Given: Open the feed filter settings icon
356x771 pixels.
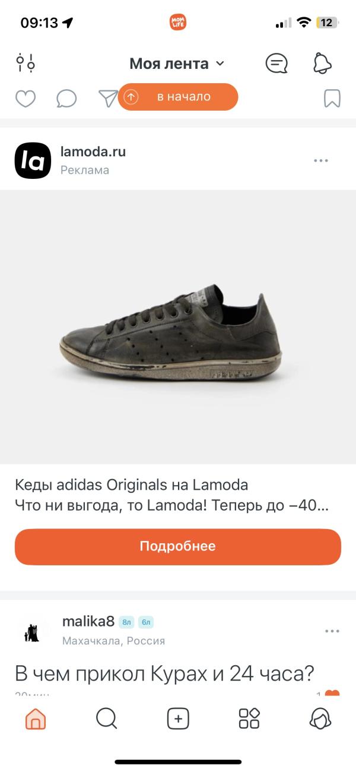Looking at the screenshot, I should click(x=26, y=62).
